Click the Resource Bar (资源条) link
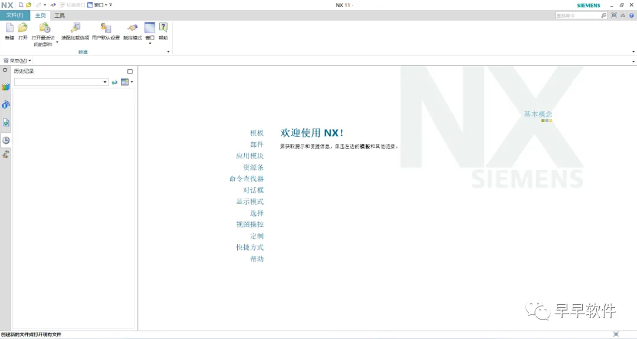Image resolution: width=637 pixels, height=339 pixels. pos(254,167)
